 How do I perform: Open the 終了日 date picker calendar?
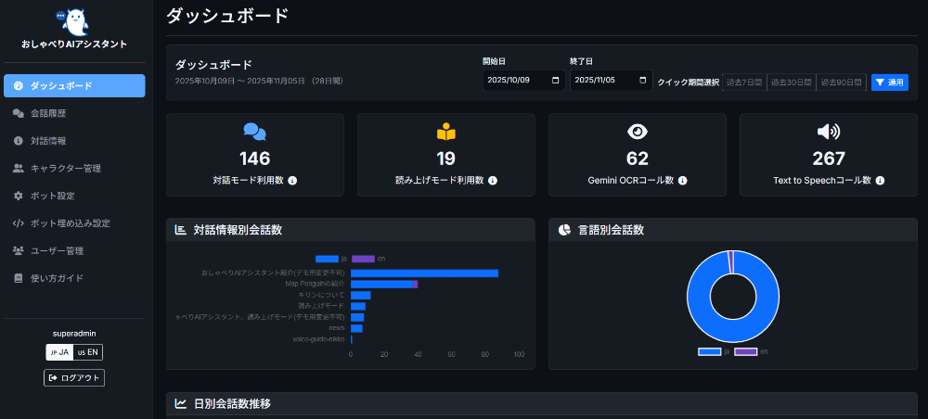click(642, 81)
